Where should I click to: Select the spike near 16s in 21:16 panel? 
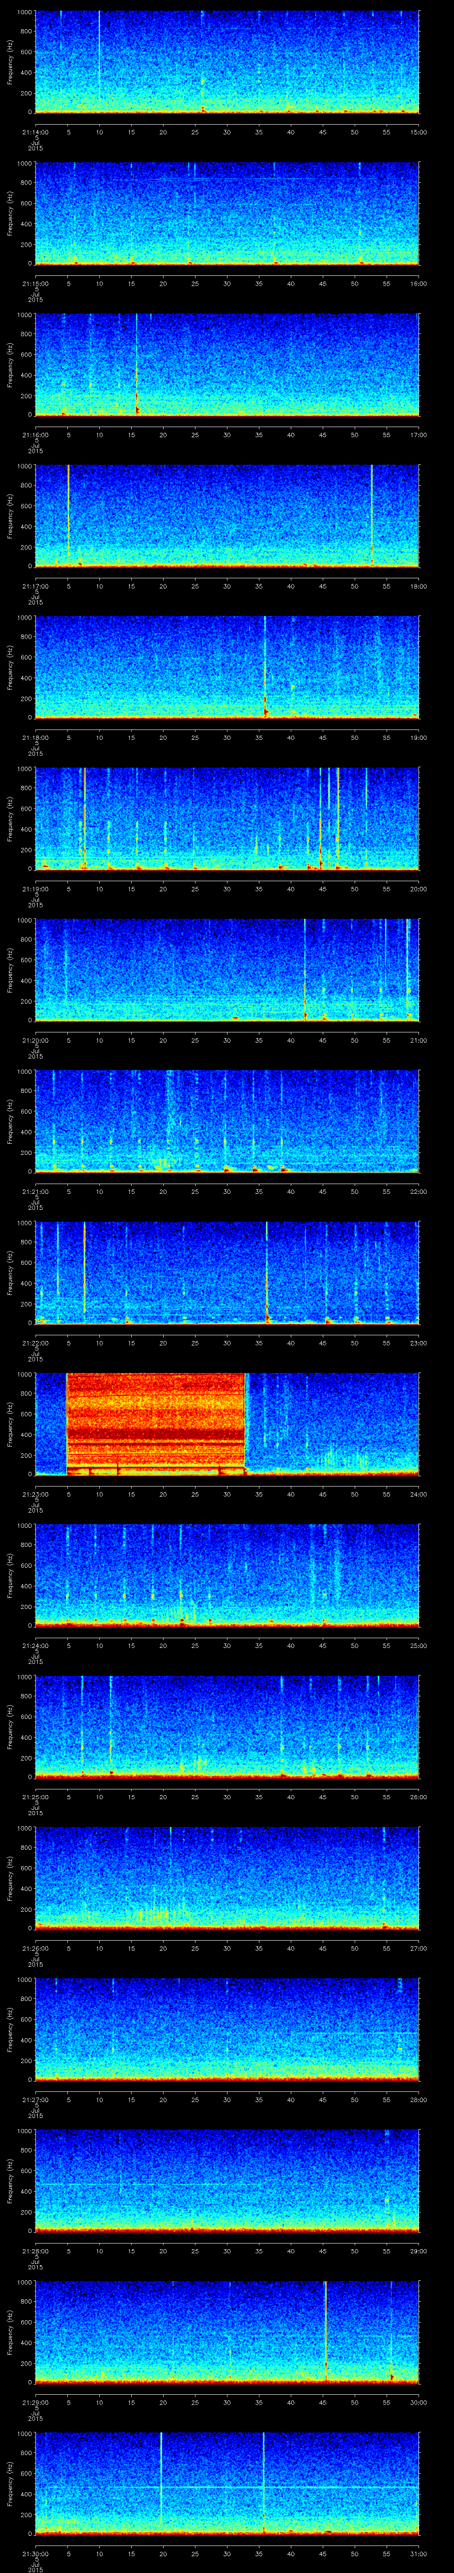coord(137,365)
